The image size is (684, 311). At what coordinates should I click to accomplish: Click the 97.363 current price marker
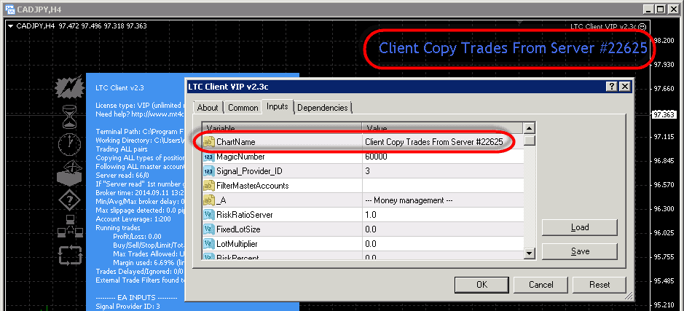point(663,115)
